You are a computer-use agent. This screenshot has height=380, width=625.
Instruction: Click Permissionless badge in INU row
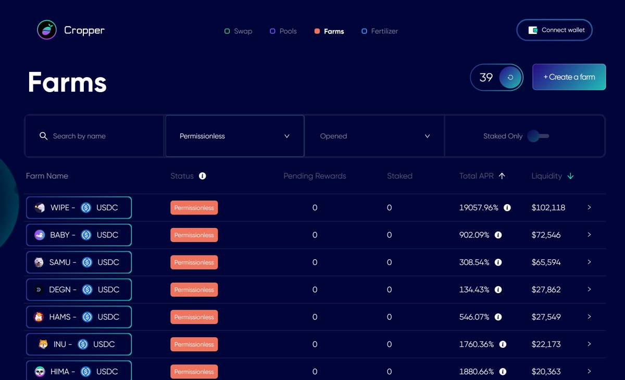click(x=194, y=344)
